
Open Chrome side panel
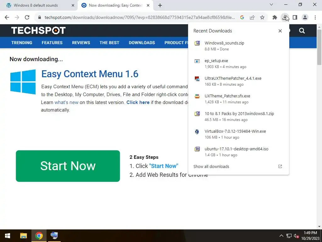(x=295, y=18)
